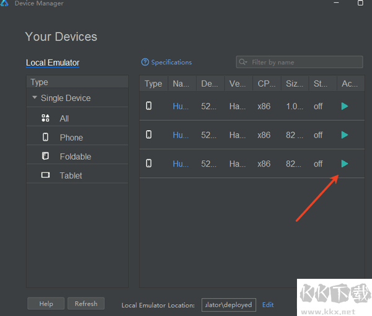The image size is (372, 316).
Task: Click the Device Manager app logo icon
Action: pos(6,3)
